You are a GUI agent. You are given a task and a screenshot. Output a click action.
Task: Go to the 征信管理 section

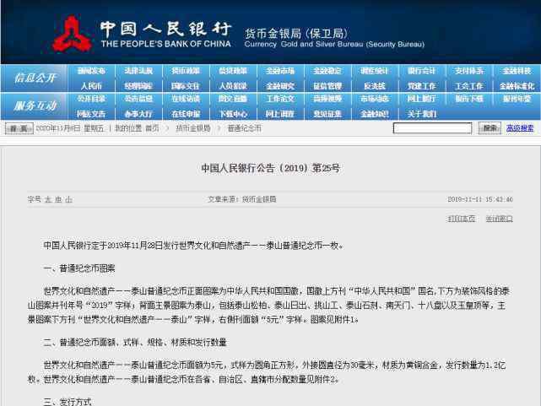[327, 86]
